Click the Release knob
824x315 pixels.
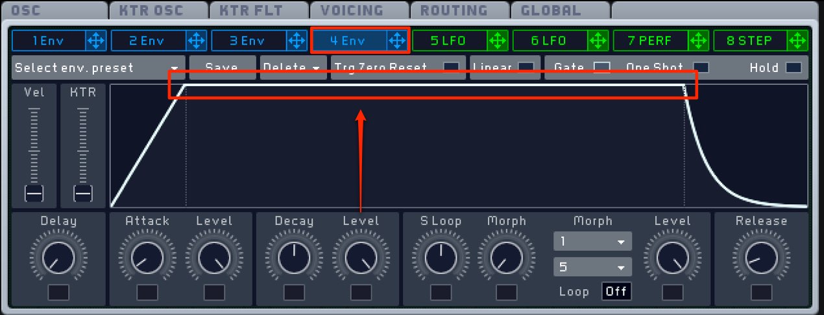(x=761, y=259)
